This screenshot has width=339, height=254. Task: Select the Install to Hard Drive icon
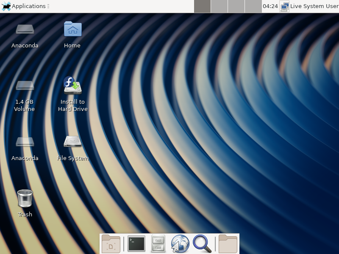[72, 86]
